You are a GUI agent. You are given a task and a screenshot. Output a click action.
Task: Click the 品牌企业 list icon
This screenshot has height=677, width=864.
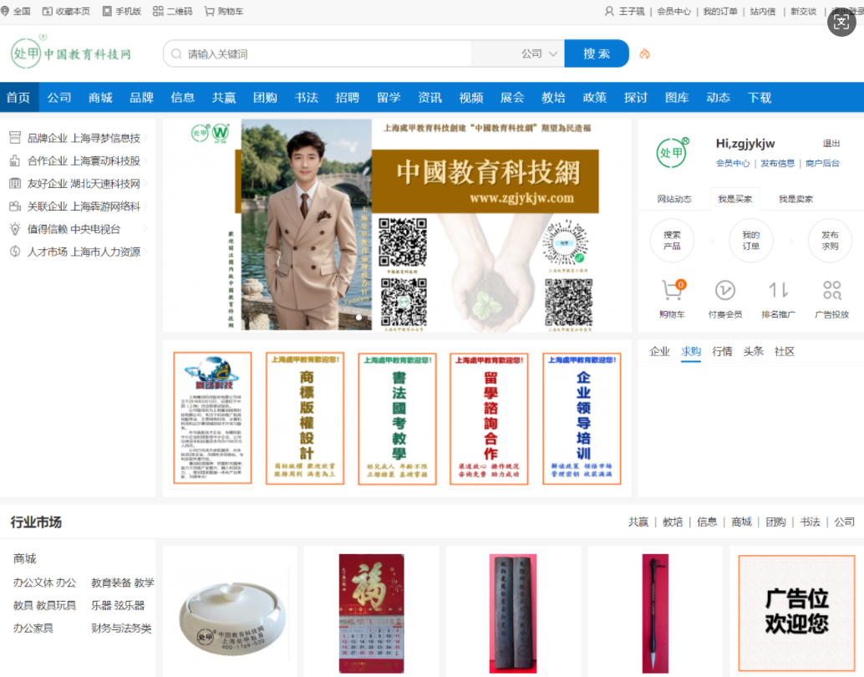coord(15,138)
